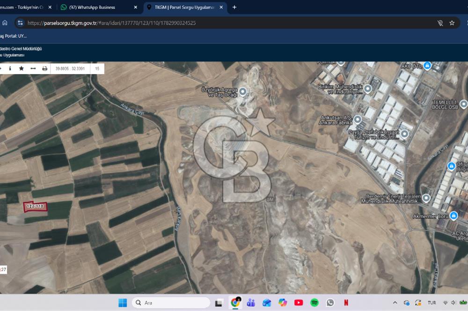
Task: Open Spotify from the taskbar
Action: pyautogui.click(x=314, y=303)
